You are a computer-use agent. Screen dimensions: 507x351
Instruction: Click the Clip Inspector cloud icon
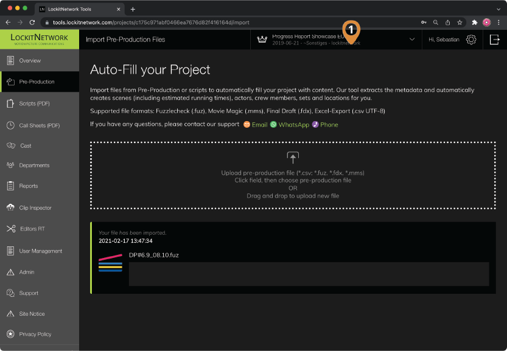tap(10, 207)
